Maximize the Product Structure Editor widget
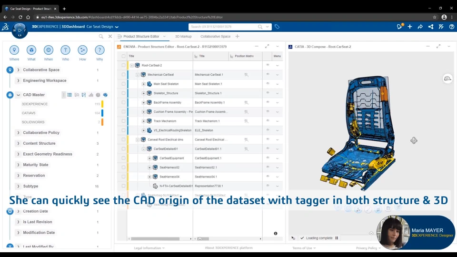Viewport: 457px width, 257px height. click(x=267, y=46)
